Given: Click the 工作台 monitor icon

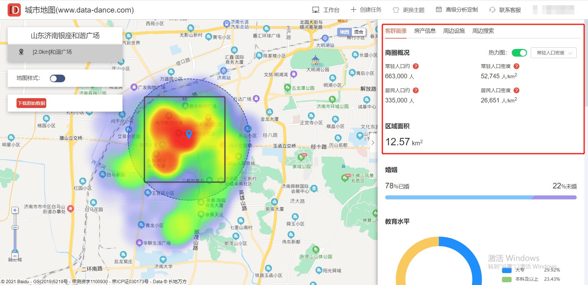Looking at the screenshot, I should (315, 10).
